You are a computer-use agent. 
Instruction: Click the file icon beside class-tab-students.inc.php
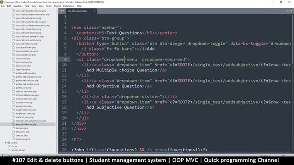coord(13,29)
